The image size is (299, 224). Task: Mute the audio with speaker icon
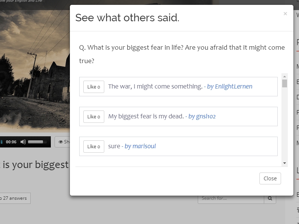point(23,142)
